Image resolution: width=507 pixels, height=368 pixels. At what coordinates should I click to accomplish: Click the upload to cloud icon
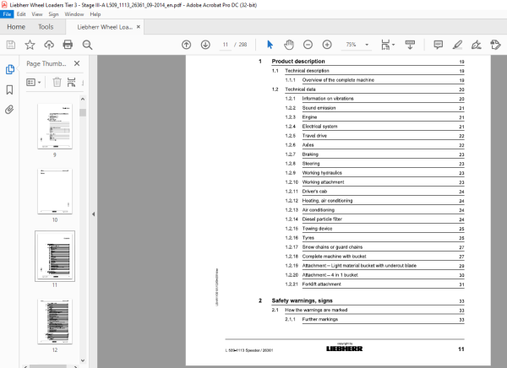(x=49, y=45)
